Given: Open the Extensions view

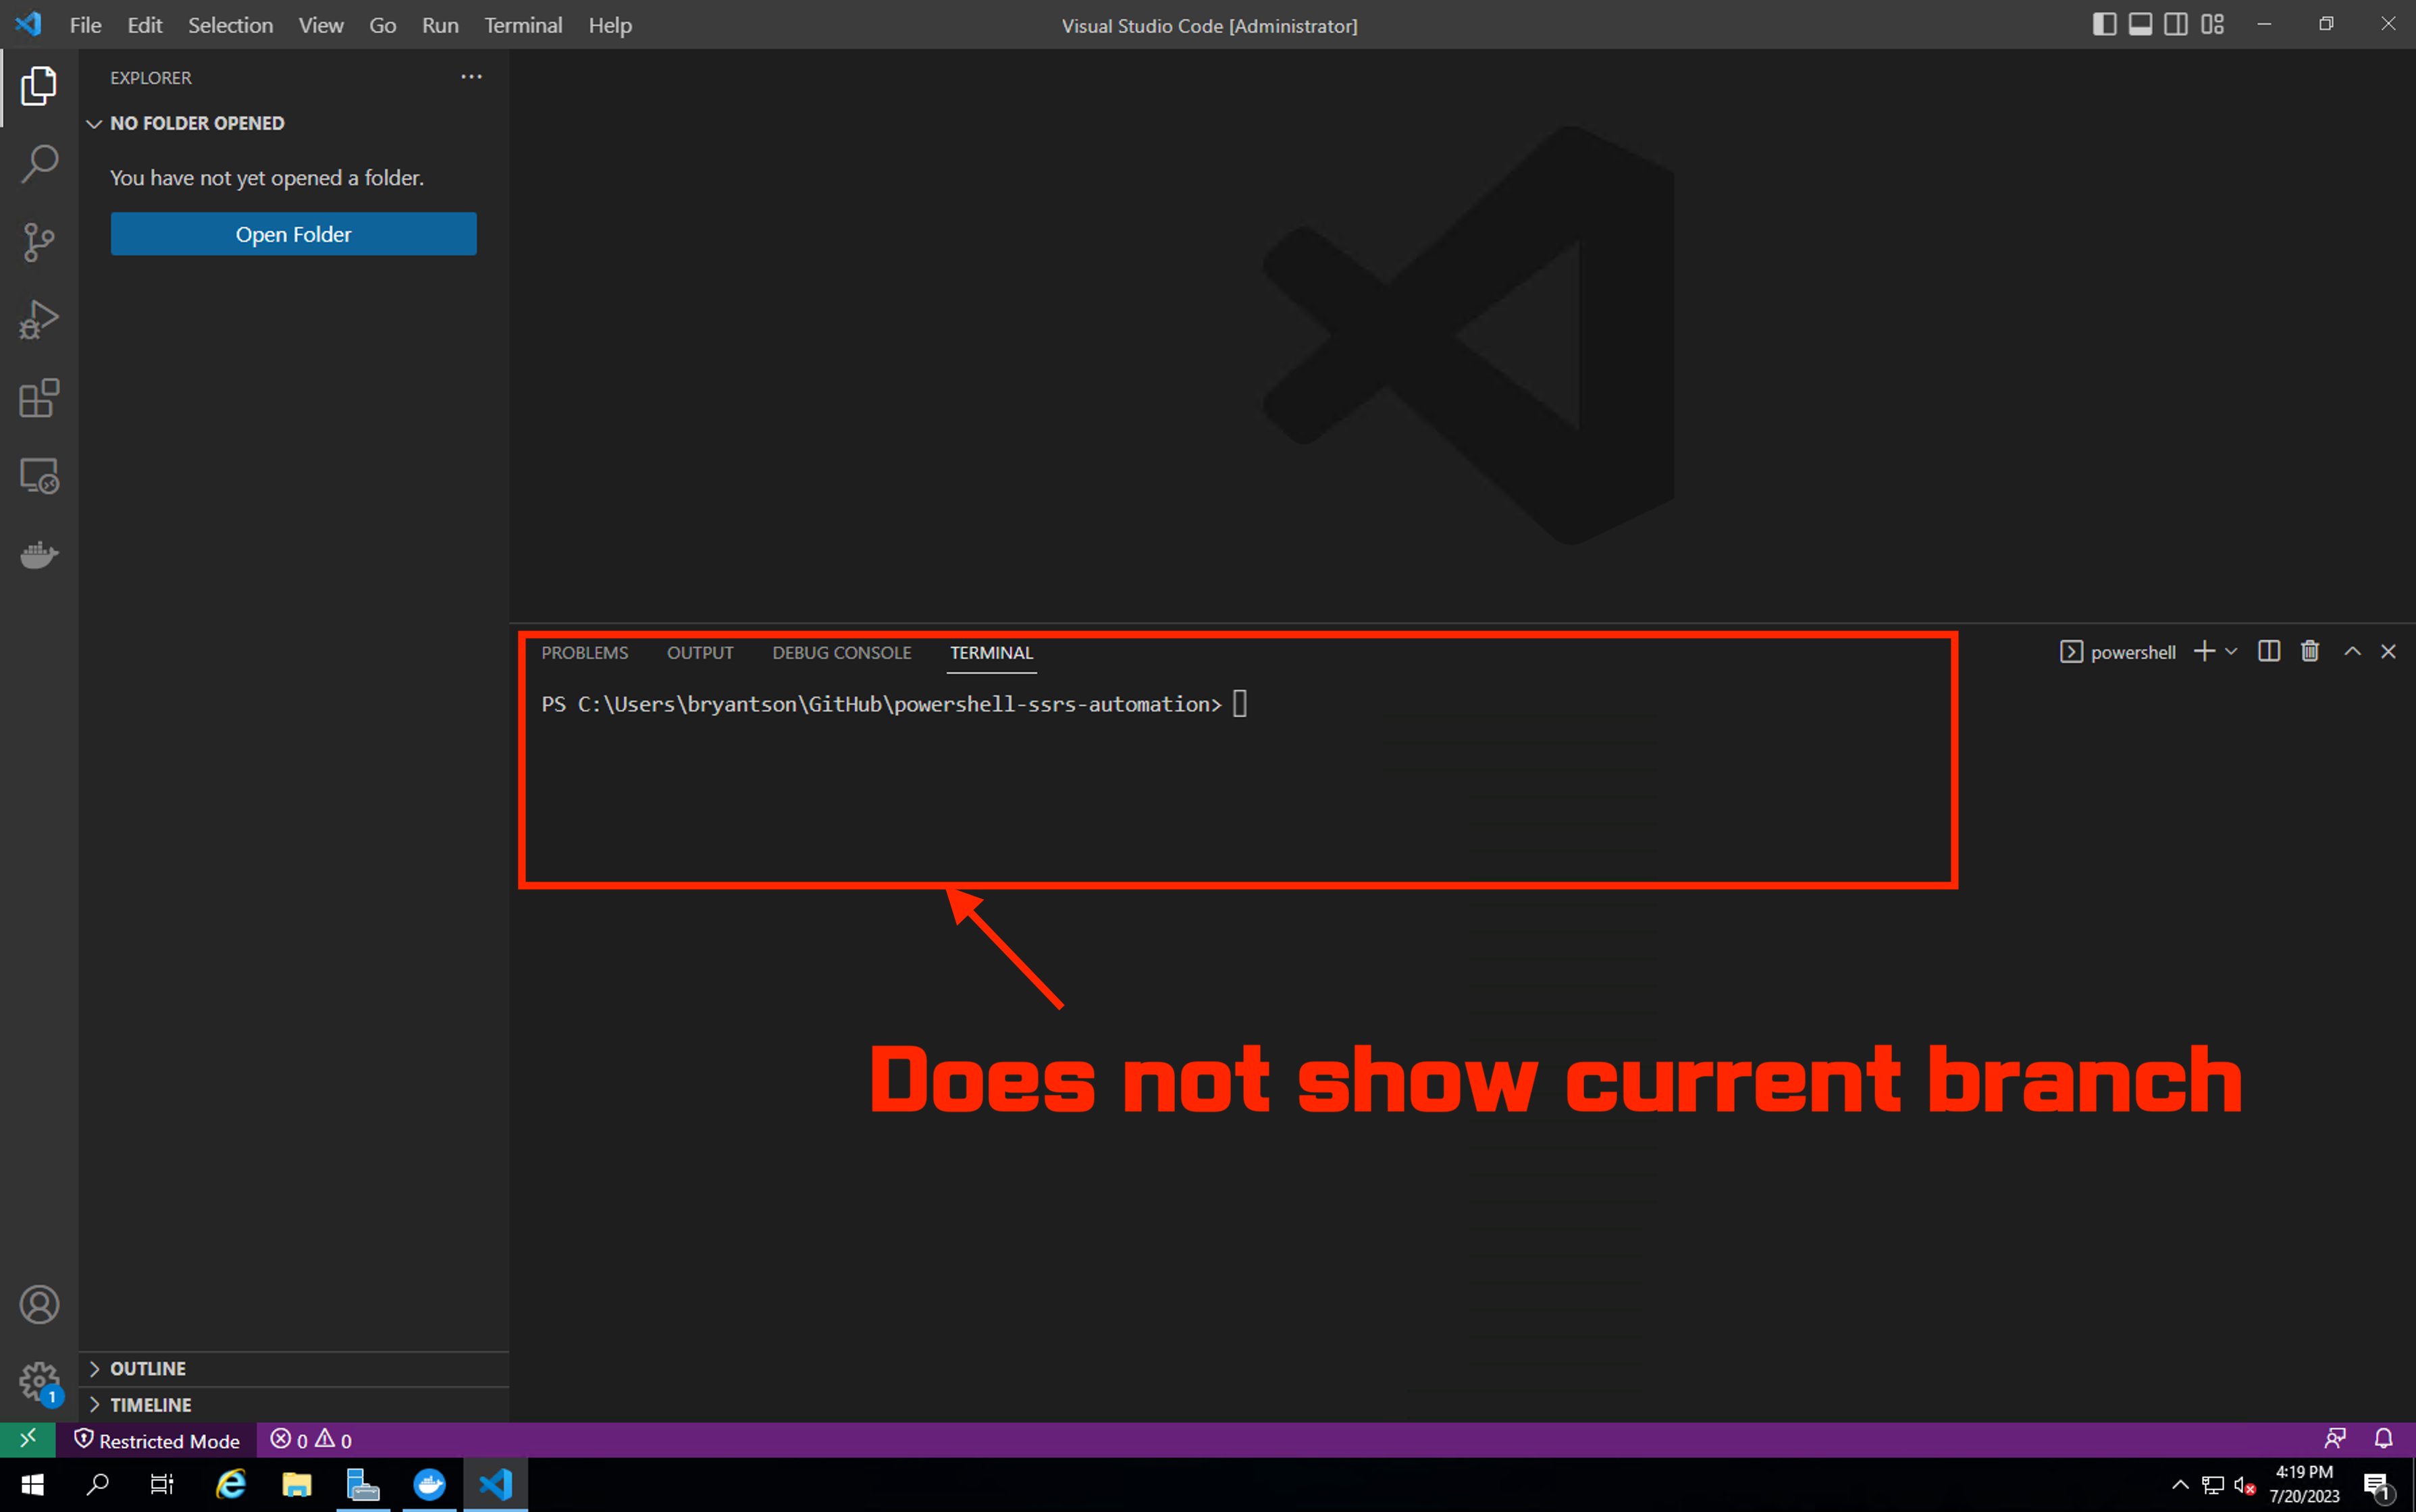Looking at the screenshot, I should pos(39,398).
